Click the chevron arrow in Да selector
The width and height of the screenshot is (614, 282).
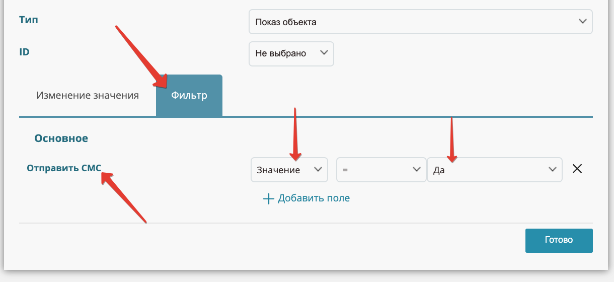pyautogui.click(x=552, y=170)
